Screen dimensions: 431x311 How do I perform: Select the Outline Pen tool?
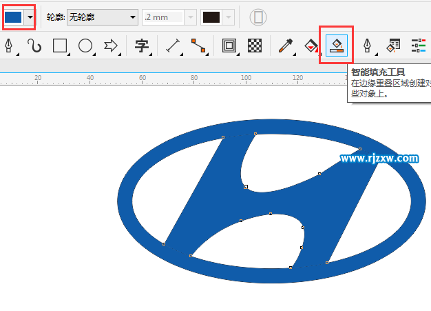[x=367, y=46]
